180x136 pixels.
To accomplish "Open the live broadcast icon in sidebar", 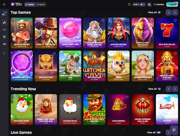I will pos(4,30).
